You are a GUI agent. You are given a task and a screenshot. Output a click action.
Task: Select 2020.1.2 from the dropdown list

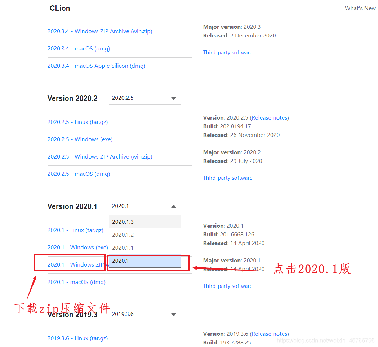coord(144,235)
